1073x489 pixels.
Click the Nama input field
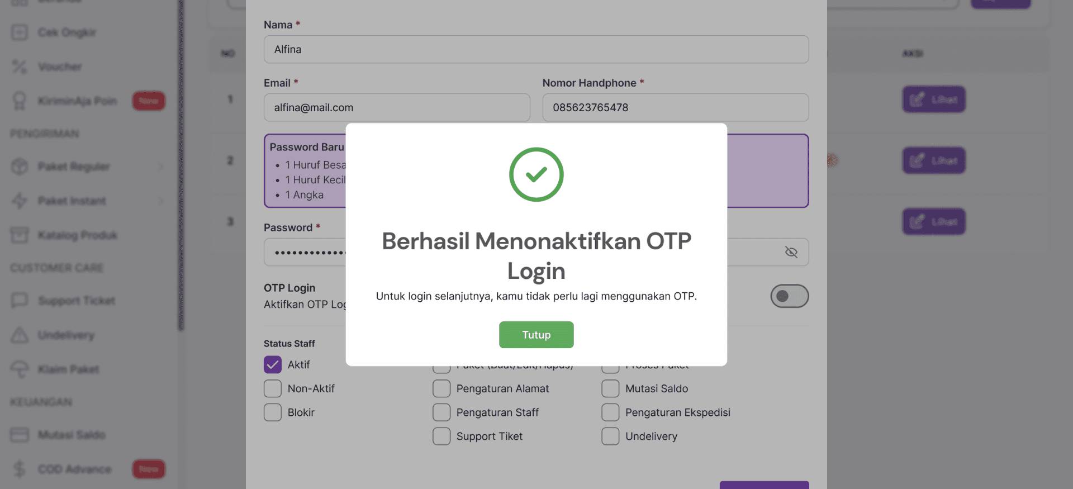pos(536,49)
